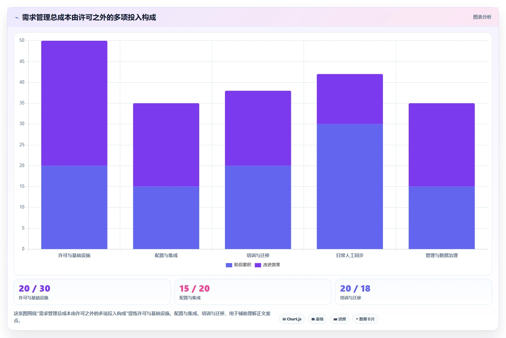Click the description paragraph below the cards
506x338 pixels.
click(142, 317)
